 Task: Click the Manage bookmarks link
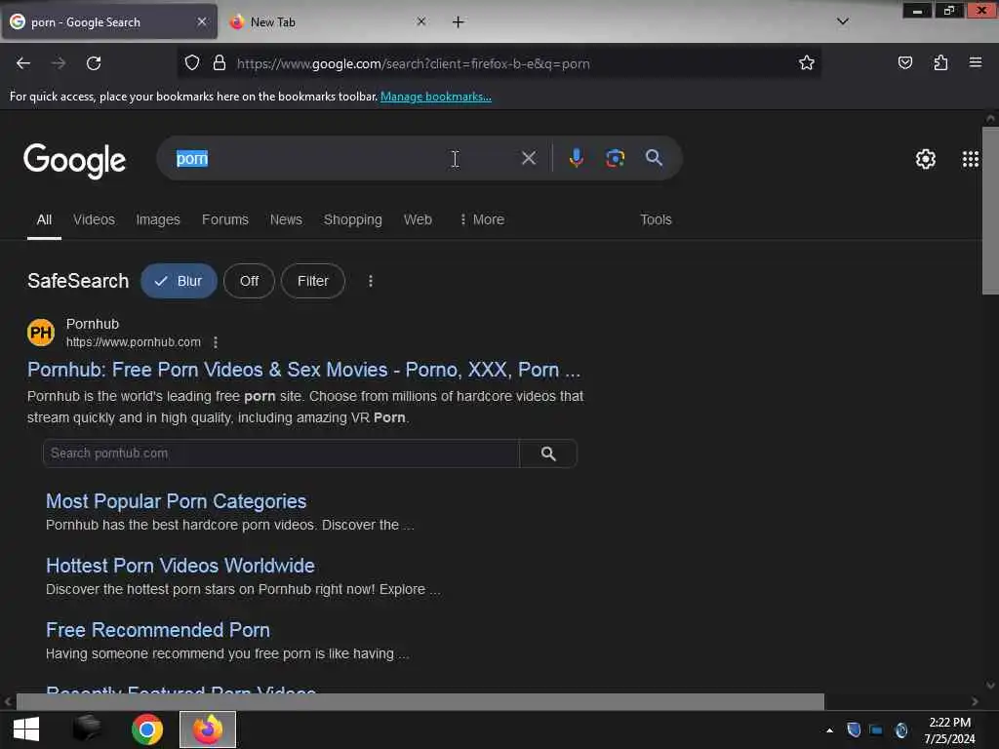pos(436,97)
